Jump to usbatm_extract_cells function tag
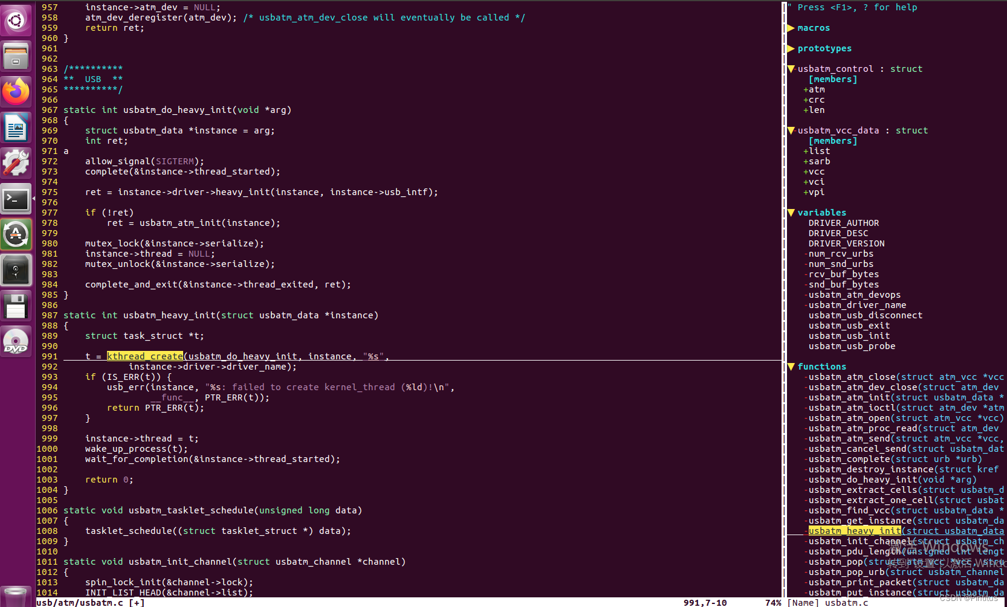Image resolution: width=1007 pixels, height=607 pixels. (863, 490)
